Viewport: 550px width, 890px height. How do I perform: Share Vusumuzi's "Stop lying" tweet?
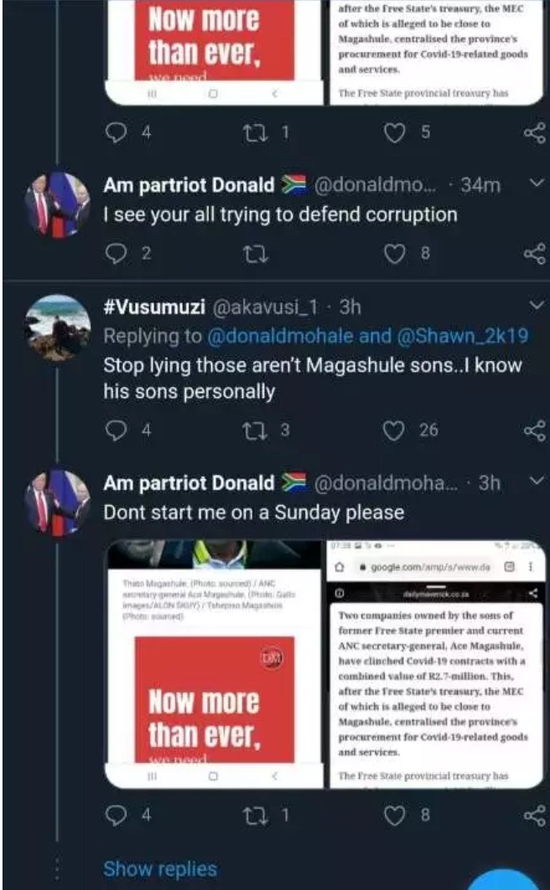click(x=533, y=430)
